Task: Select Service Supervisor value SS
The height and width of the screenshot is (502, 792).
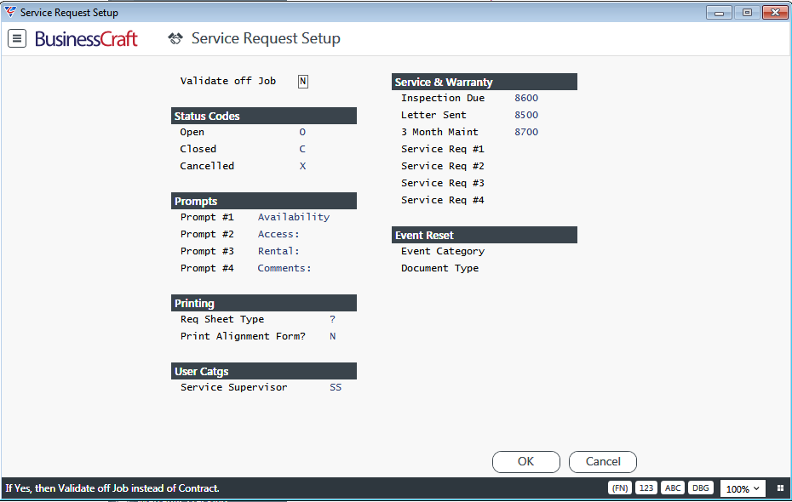Action: pyautogui.click(x=336, y=387)
